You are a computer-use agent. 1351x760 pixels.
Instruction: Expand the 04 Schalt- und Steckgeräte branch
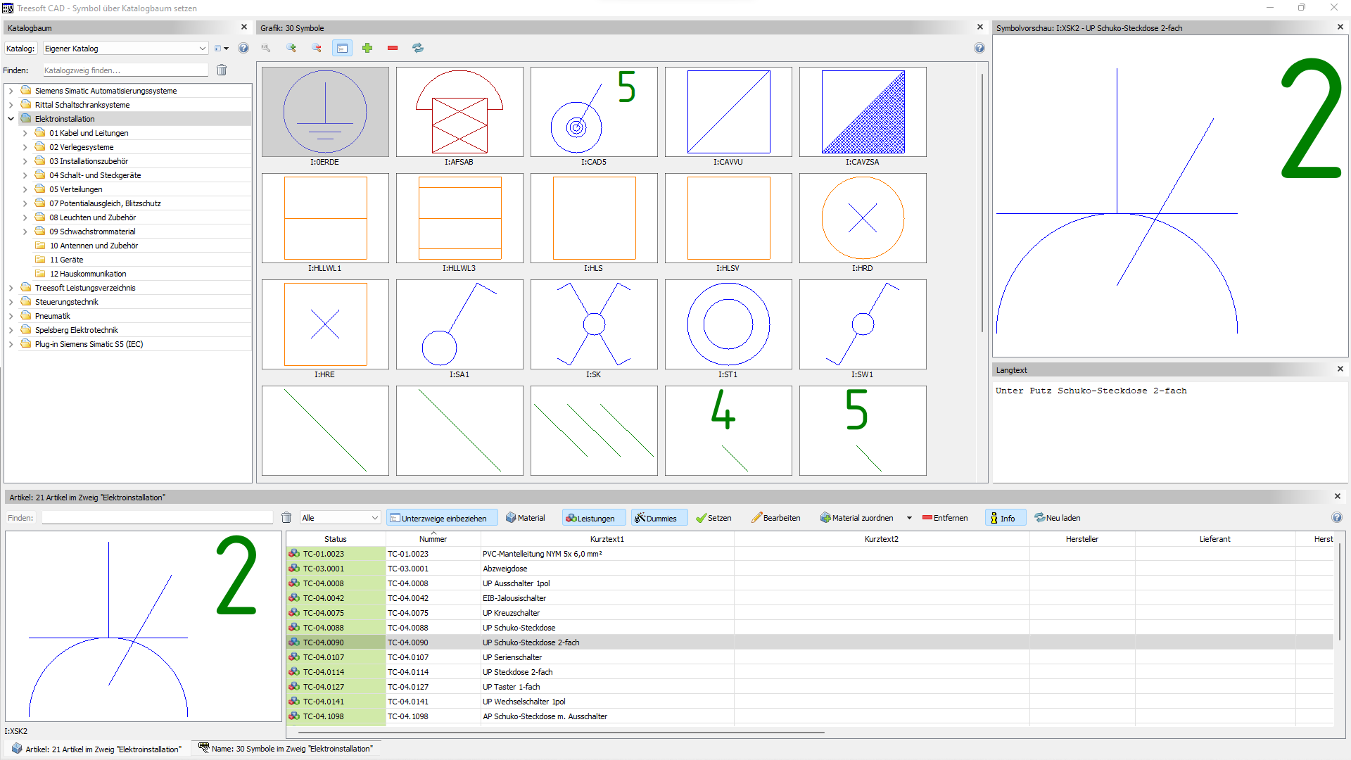(x=25, y=175)
